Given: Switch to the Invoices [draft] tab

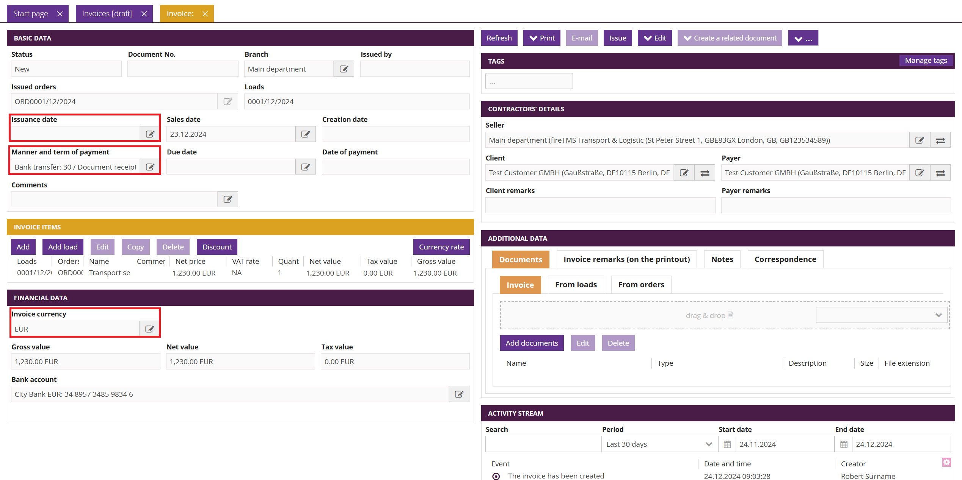Looking at the screenshot, I should (x=107, y=14).
